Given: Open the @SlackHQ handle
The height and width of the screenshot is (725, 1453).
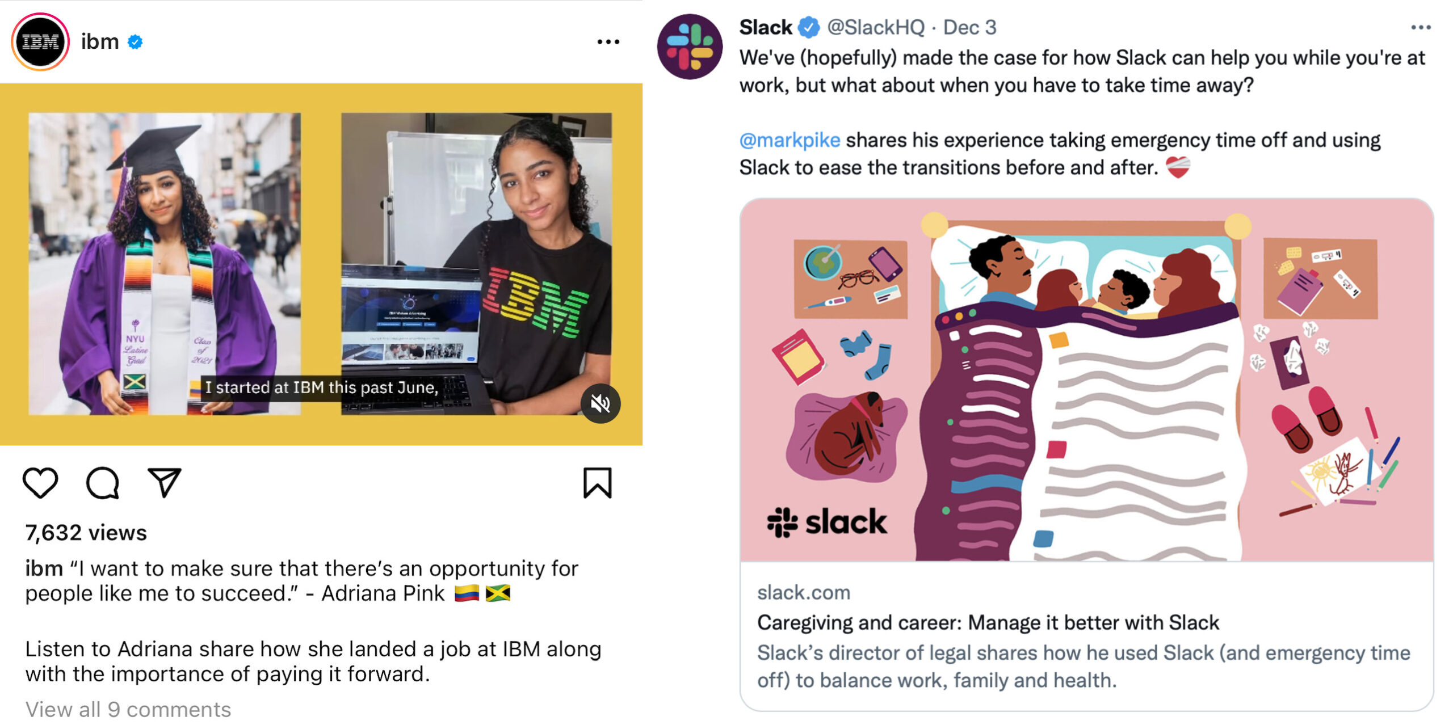Looking at the screenshot, I should pyautogui.click(x=875, y=27).
